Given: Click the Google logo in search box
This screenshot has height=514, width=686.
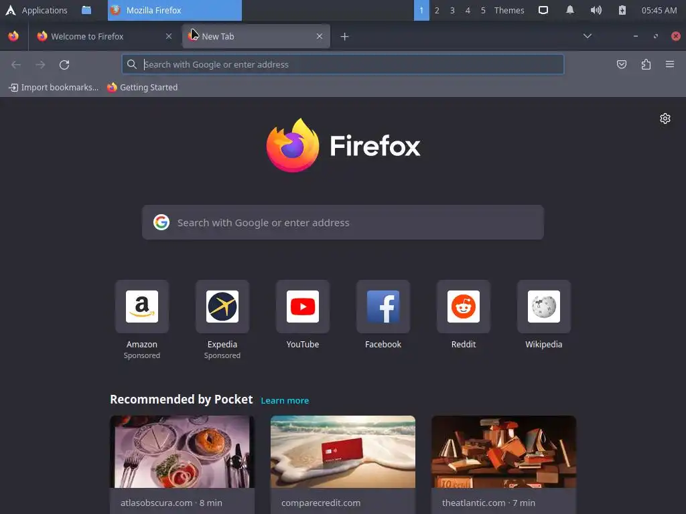Looking at the screenshot, I should [161, 222].
